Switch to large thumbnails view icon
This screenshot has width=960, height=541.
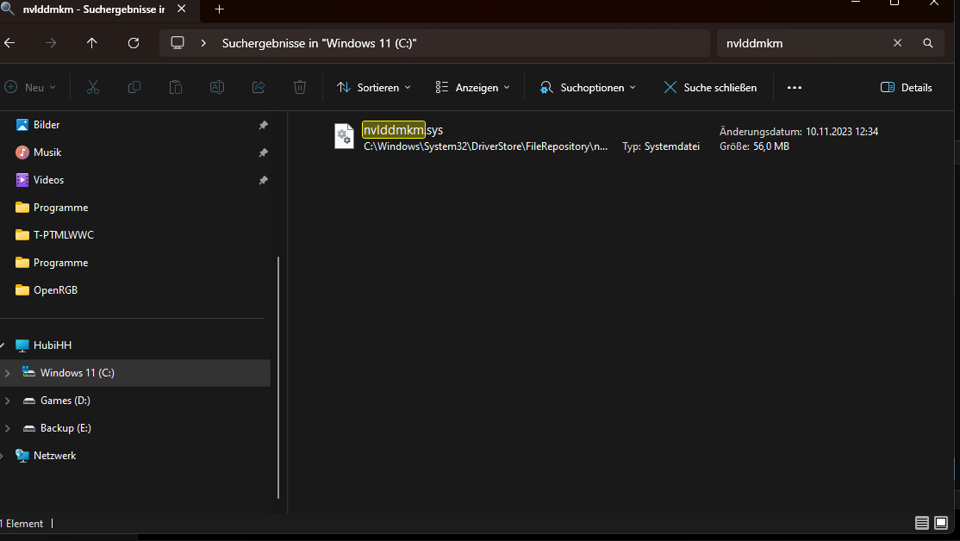click(x=941, y=523)
